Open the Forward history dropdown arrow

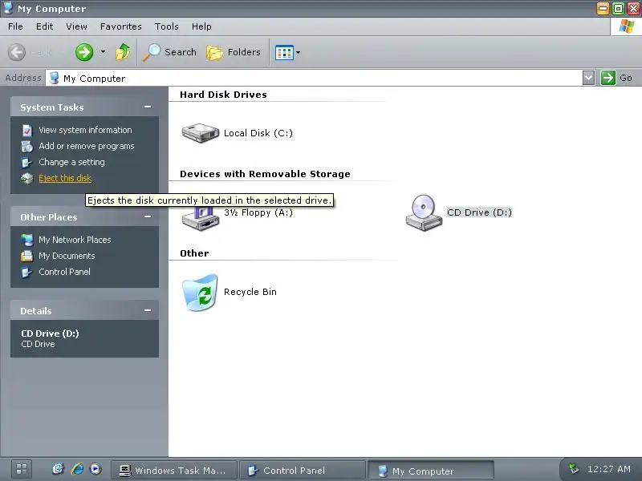[103, 52]
